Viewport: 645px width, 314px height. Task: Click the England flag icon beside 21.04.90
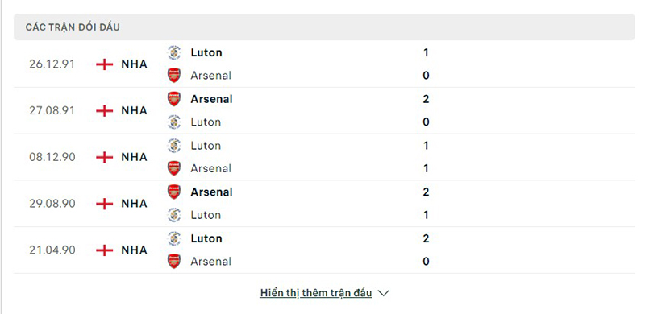tap(105, 250)
